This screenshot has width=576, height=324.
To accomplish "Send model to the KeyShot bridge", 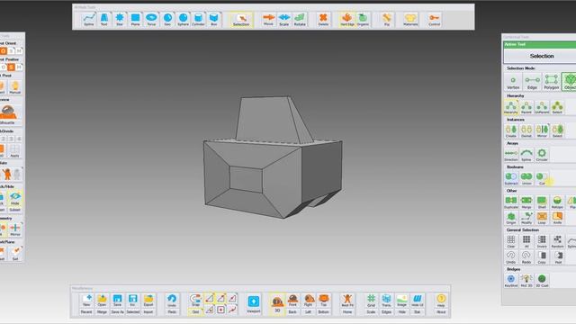I will click(511, 281).
